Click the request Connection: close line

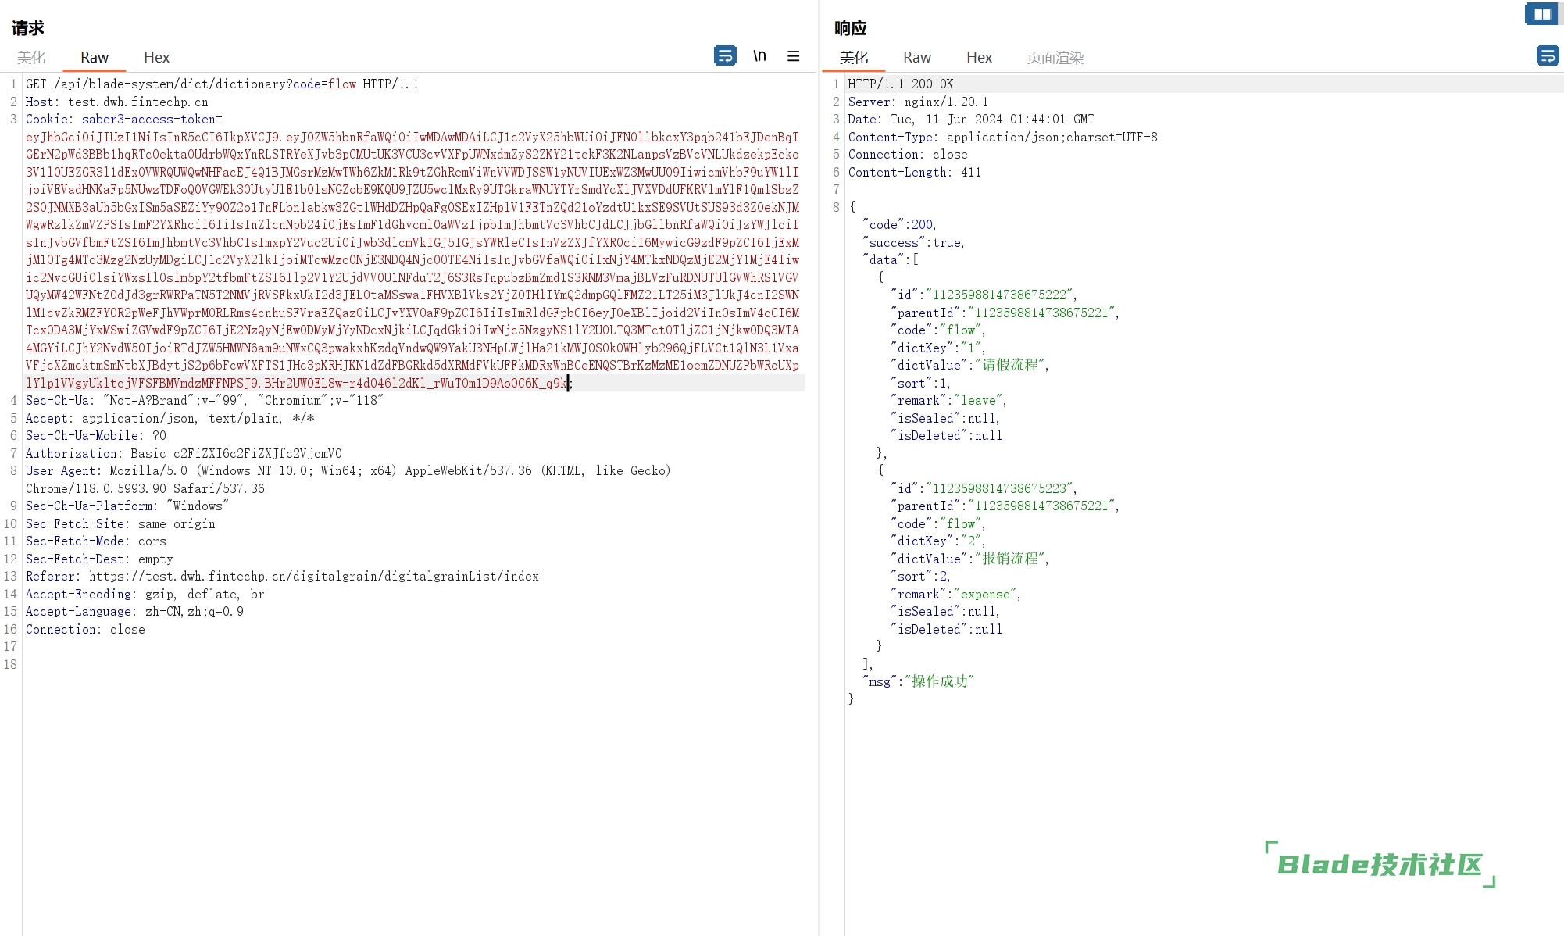(85, 629)
